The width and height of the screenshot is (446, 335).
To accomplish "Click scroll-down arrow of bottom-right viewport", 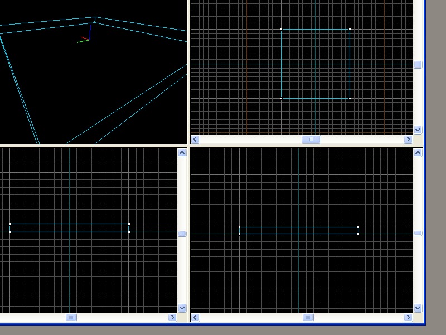I will click(418, 308).
